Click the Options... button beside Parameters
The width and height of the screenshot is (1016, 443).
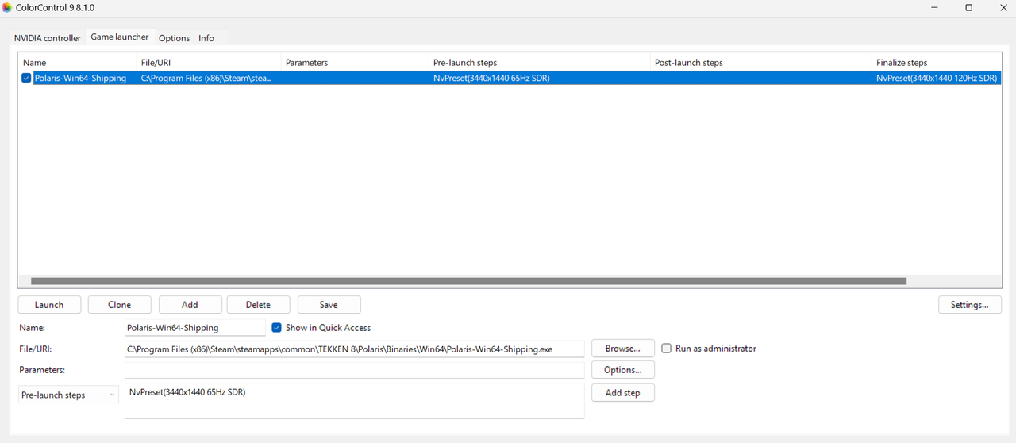[x=623, y=370]
